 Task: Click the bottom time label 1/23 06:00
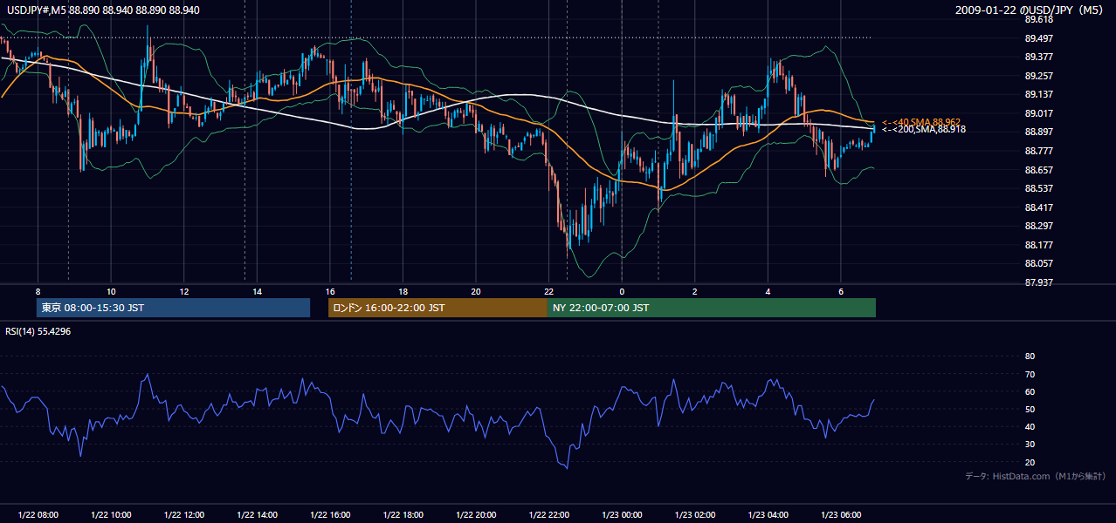(x=841, y=515)
